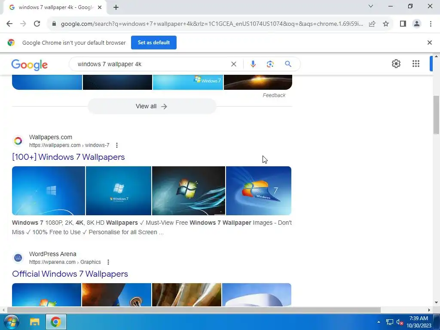Click the horizontal scroll right arrow
The image size is (440, 330).
(x=429, y=310)
